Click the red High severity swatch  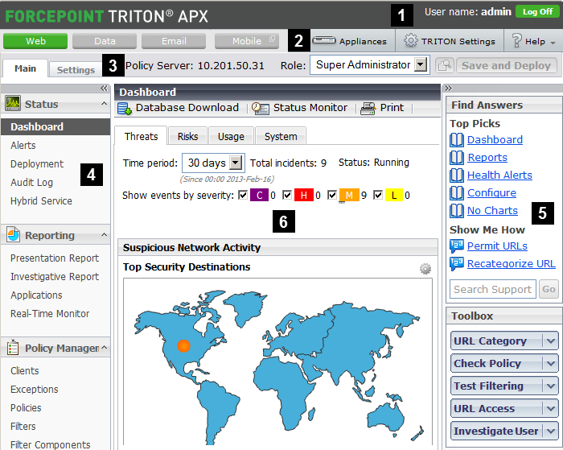(x=304, y=195)
